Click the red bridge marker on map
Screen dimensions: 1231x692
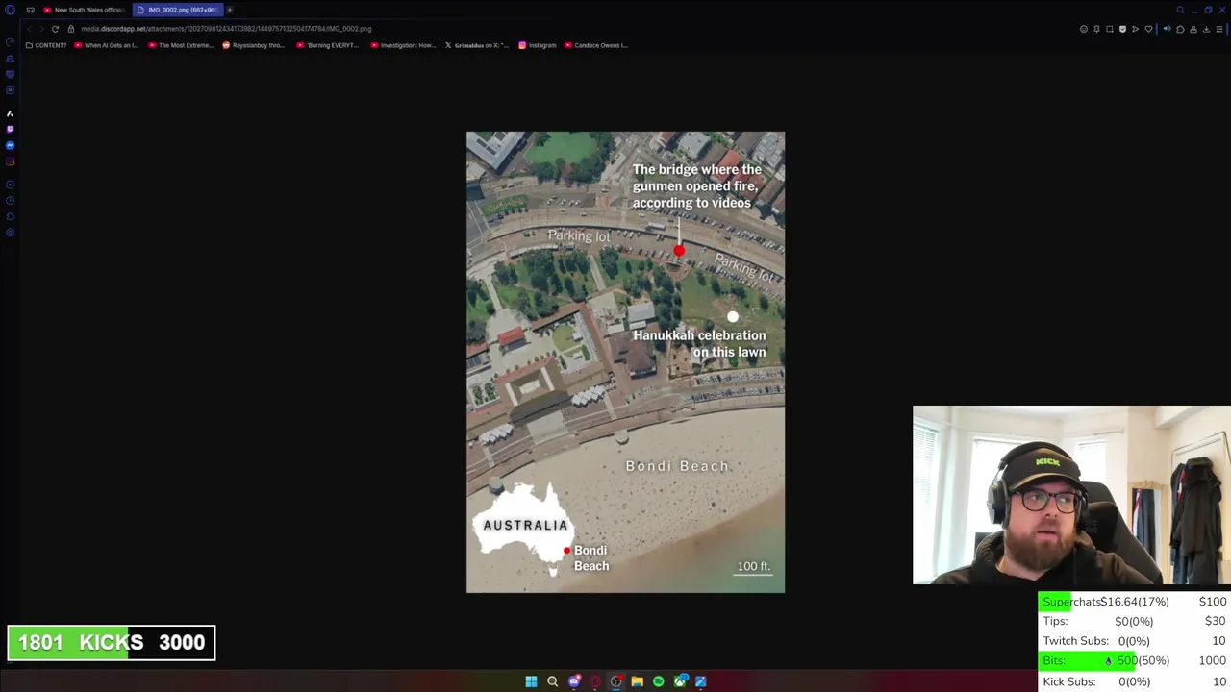coord(679,251)
